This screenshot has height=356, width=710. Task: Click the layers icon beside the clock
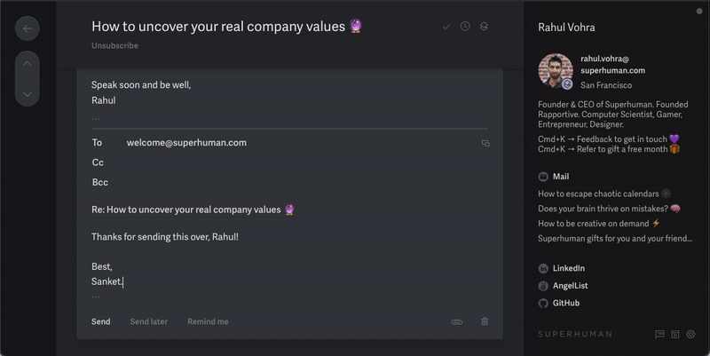[x=484, y=27]
